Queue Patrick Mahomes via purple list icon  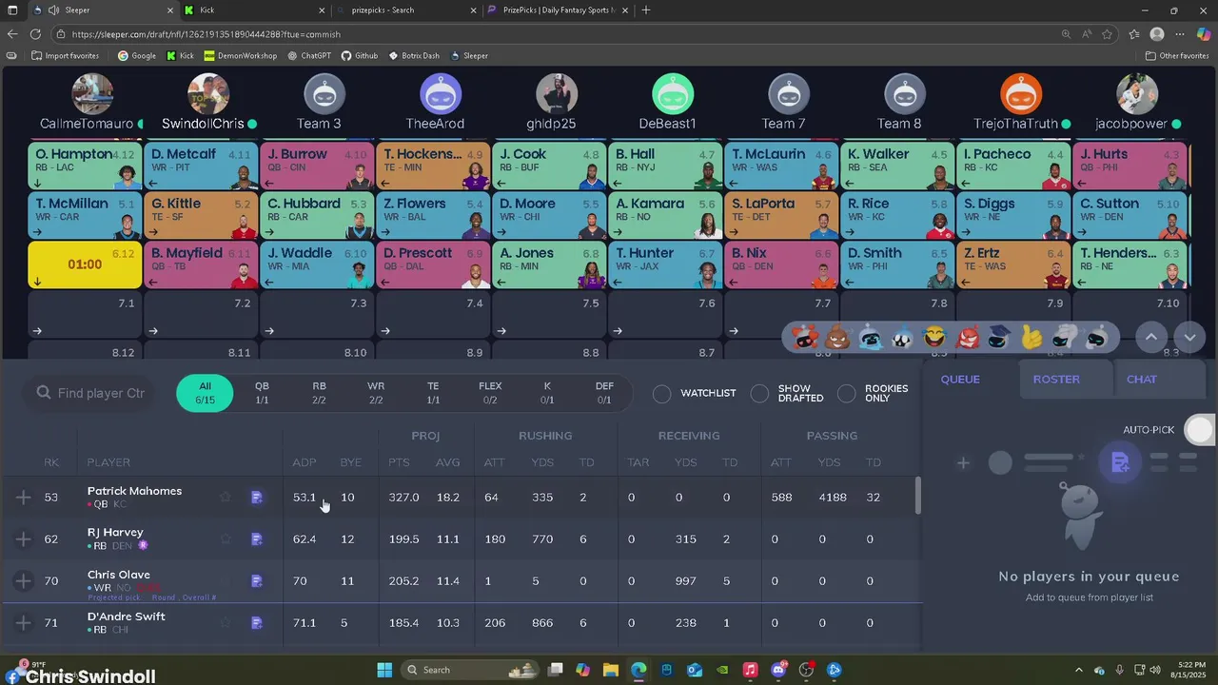(256, 498)
